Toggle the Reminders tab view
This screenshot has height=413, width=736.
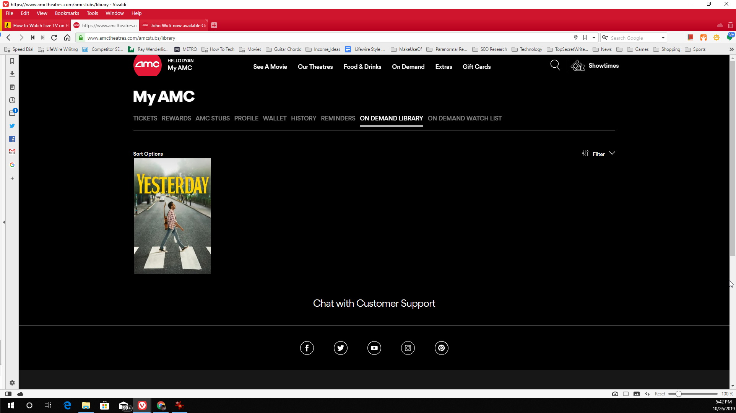coord(338,118)
